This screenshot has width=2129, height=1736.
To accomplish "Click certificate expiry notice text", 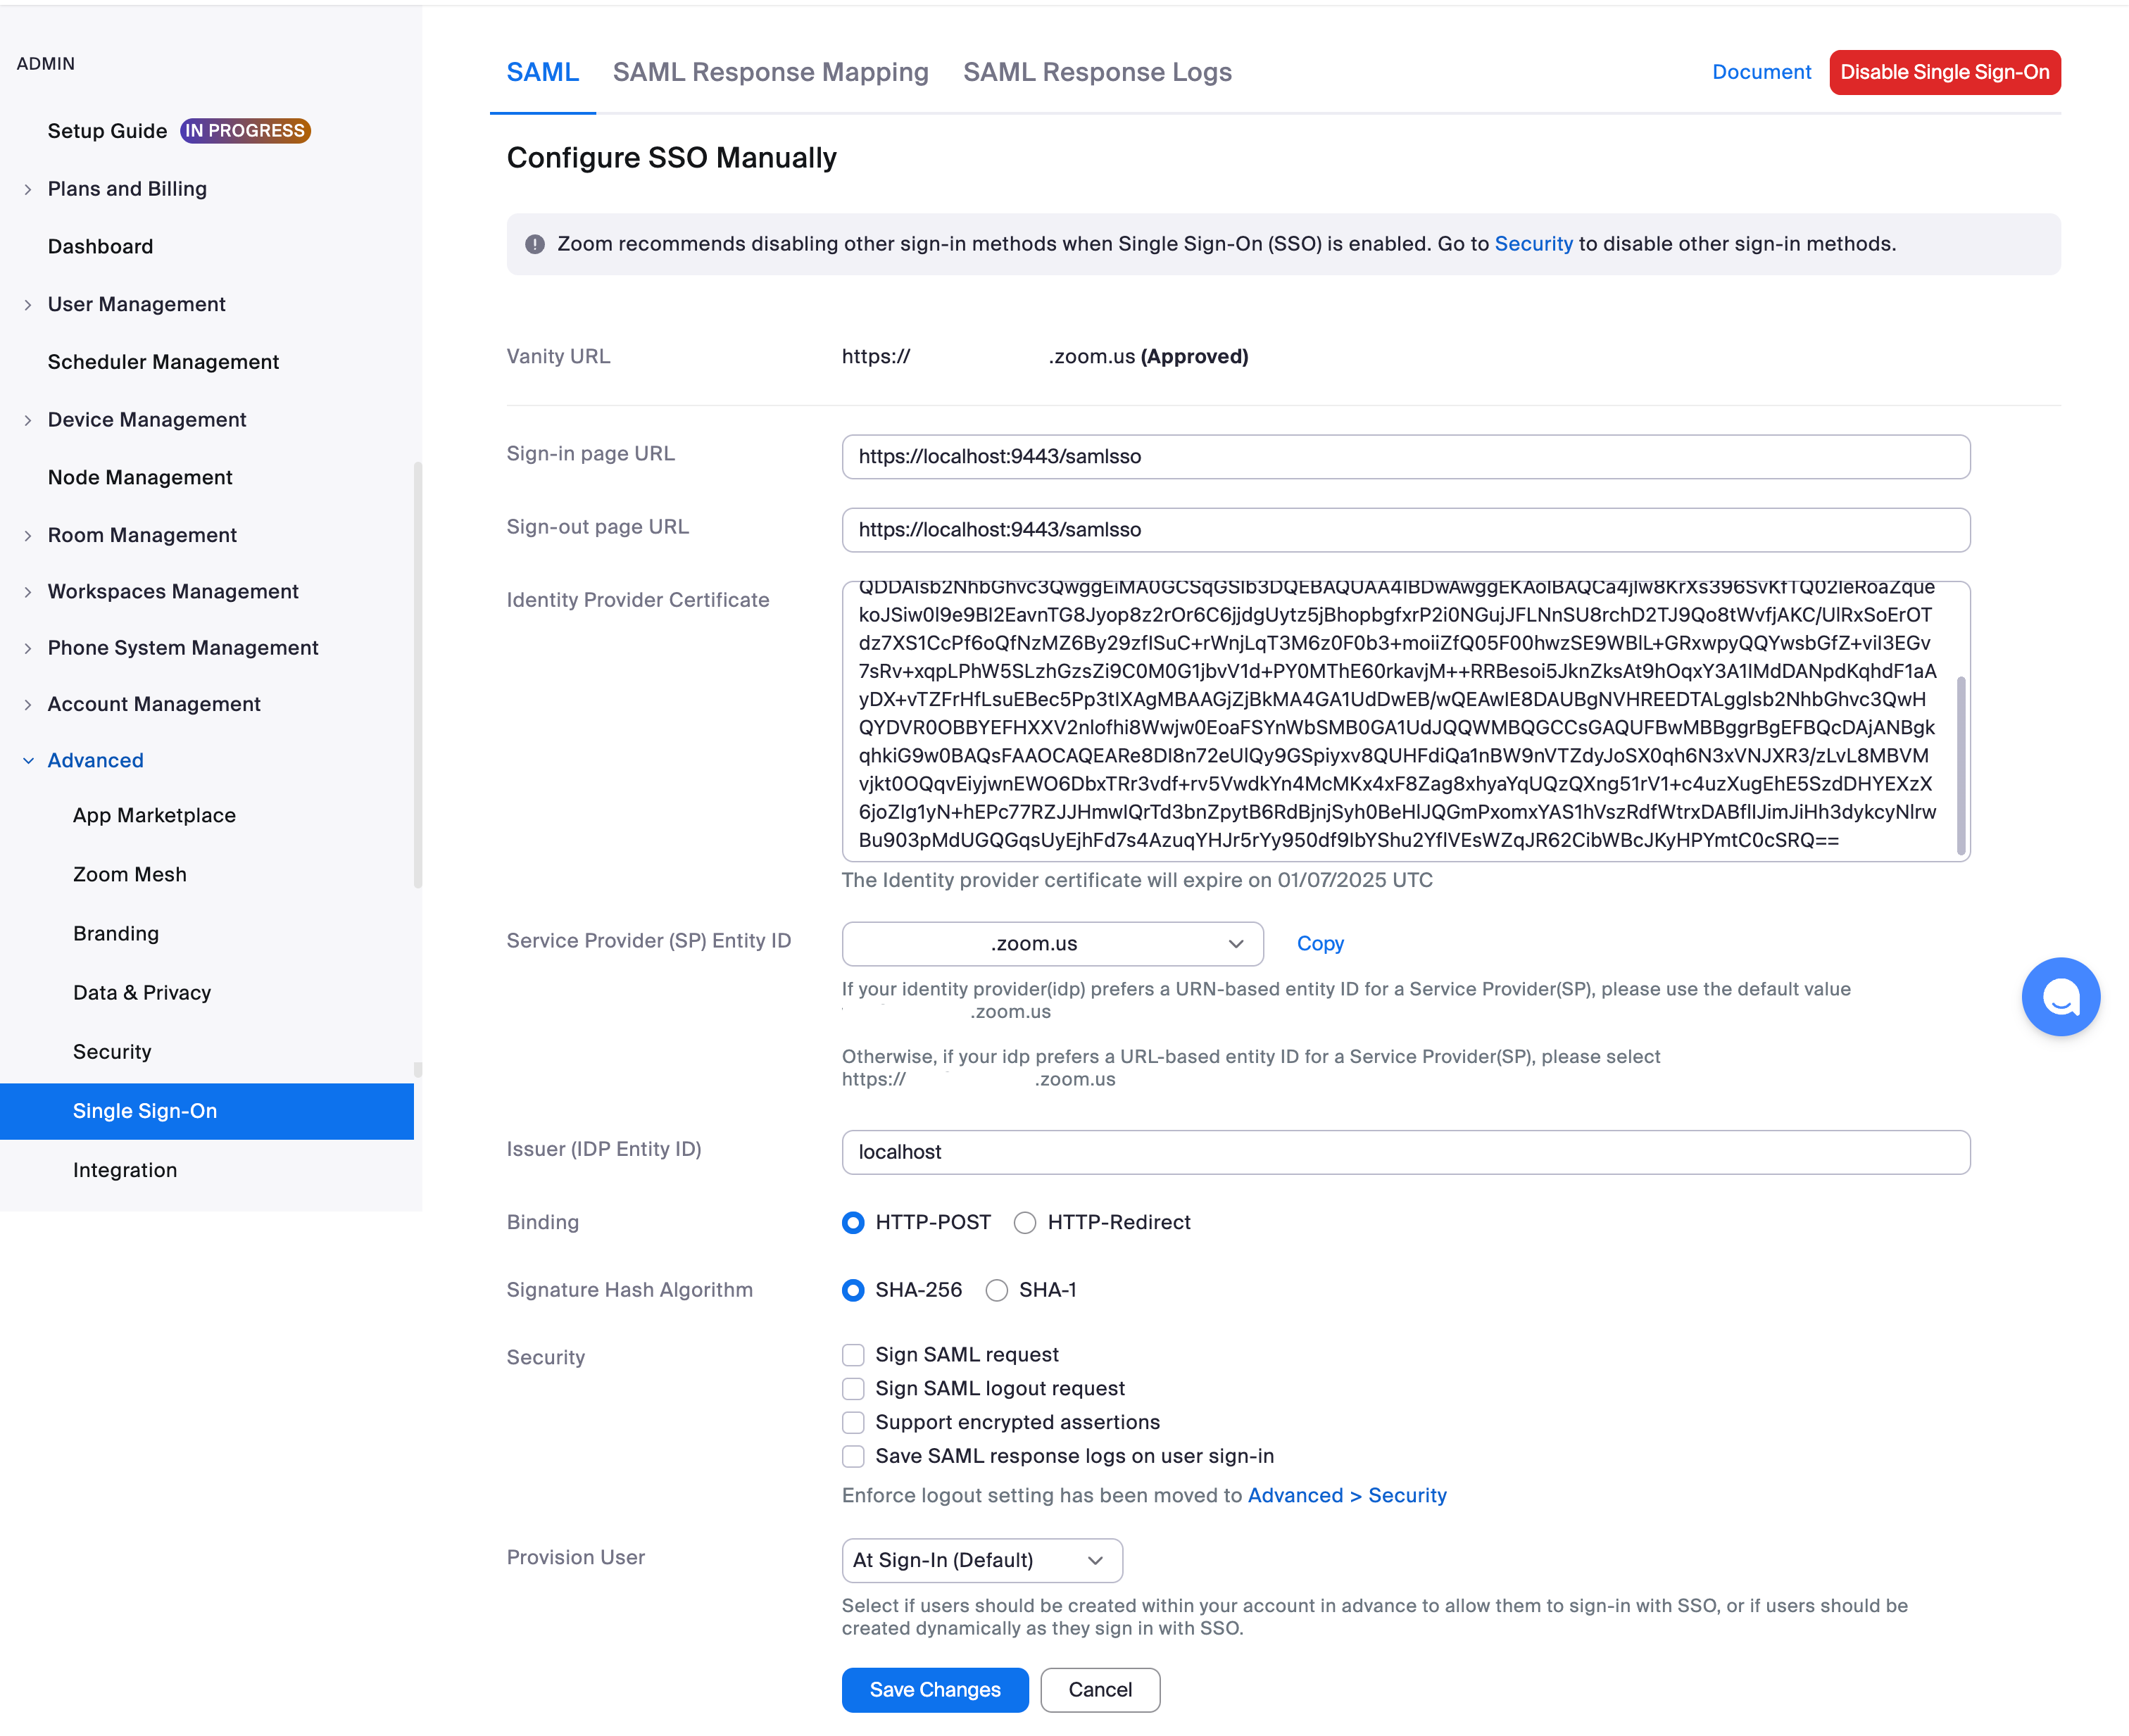I will coord(1137,881).
